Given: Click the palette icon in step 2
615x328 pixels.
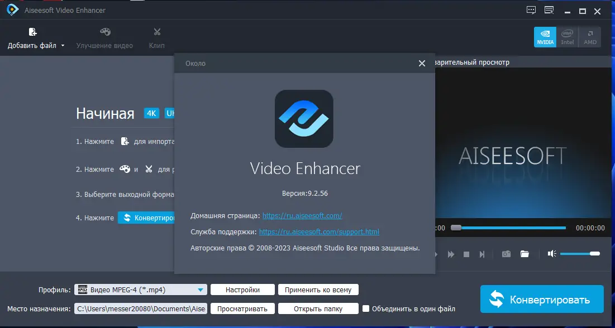Looking at the screenshot, I should (125, 169).
